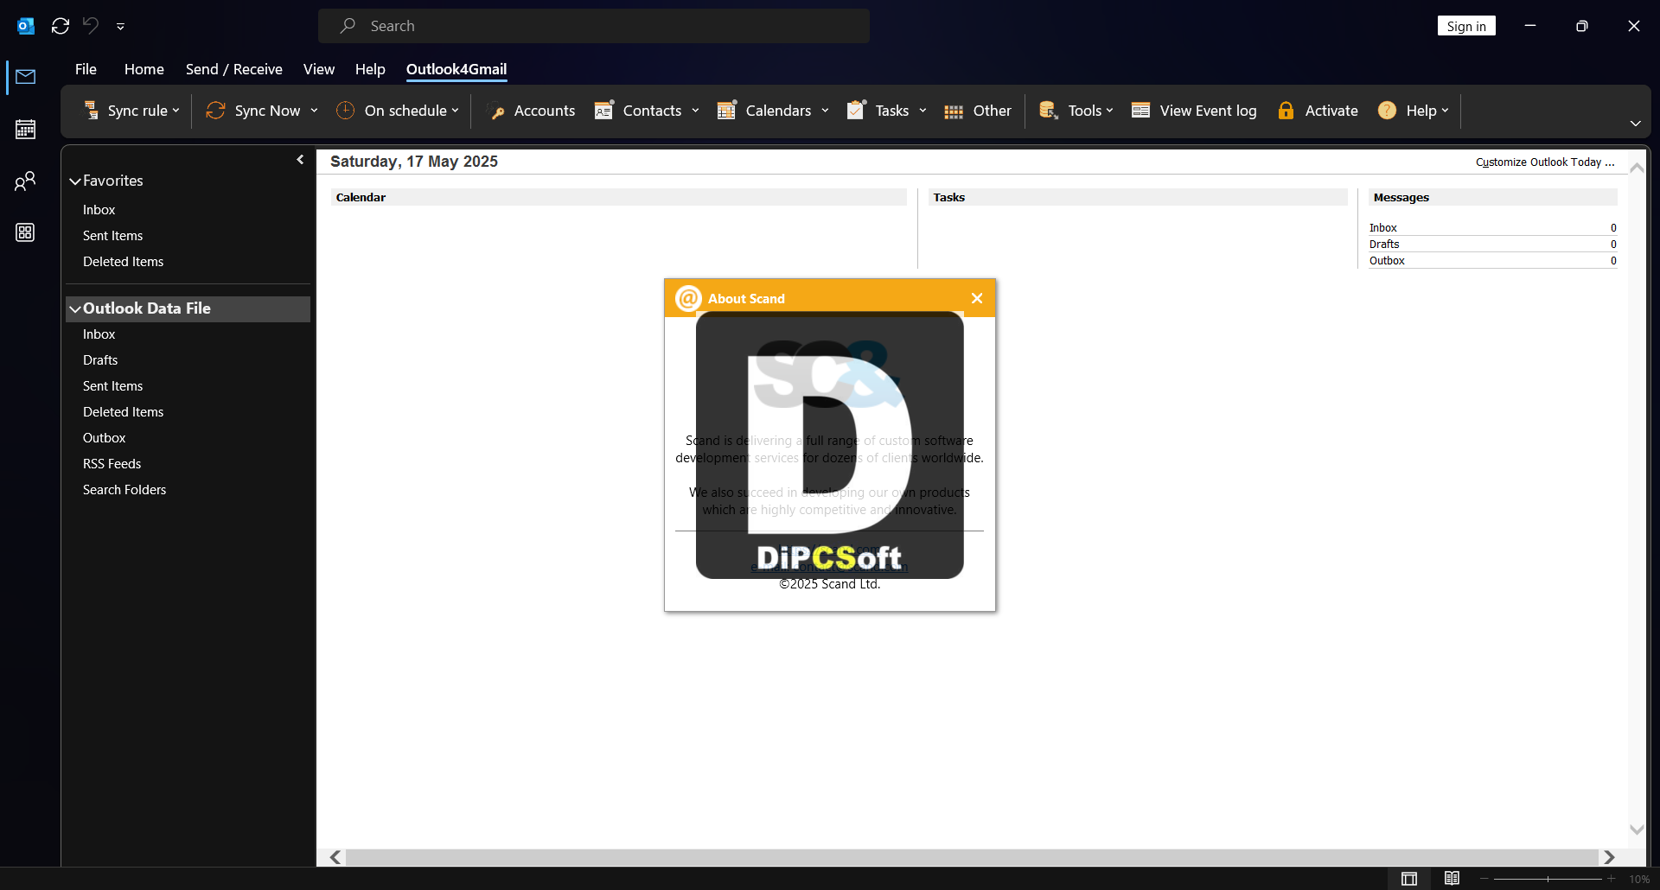Click the Sign in button
Screen dimensions: 1660x890
[1466, 26]
